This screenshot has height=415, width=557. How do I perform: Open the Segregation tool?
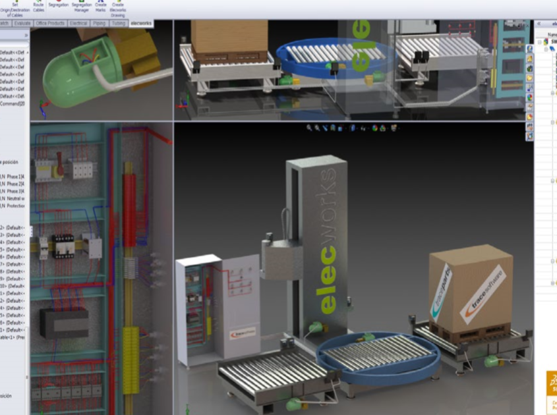click(58, 4)
